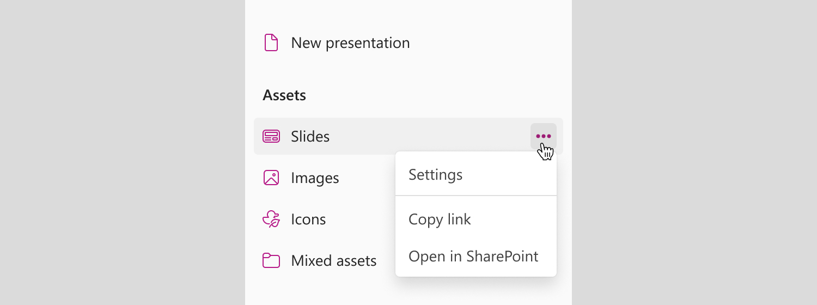Dismiss menu by clicking left gray backdrop

123,152
